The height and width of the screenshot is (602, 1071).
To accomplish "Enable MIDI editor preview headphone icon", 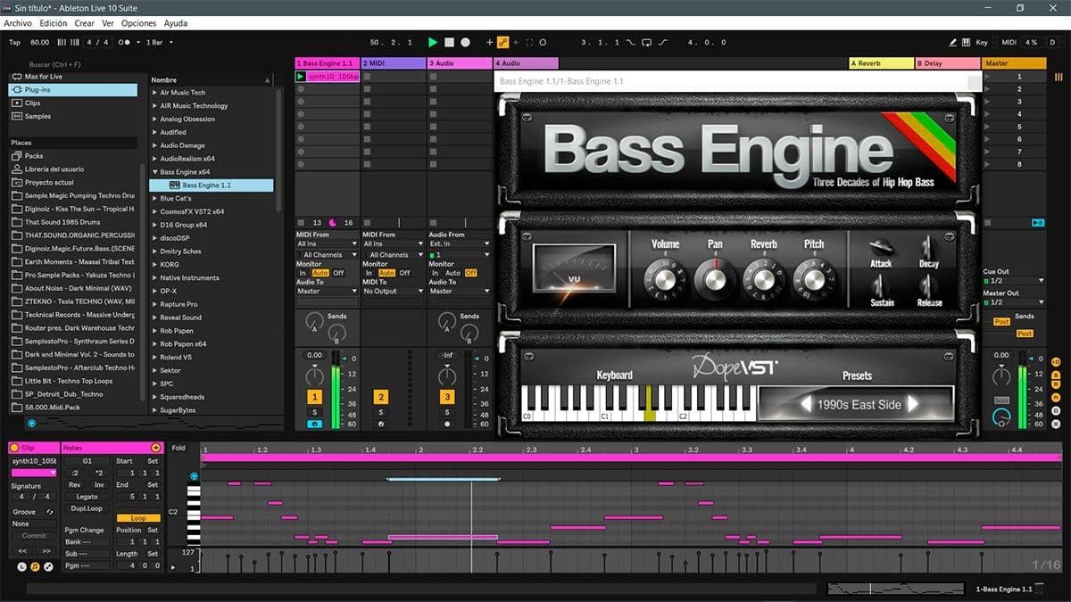I will coord(194,476).
